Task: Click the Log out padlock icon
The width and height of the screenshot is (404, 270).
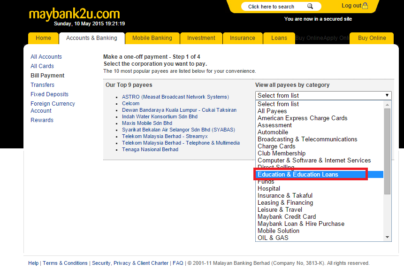Action: point(365,6)
